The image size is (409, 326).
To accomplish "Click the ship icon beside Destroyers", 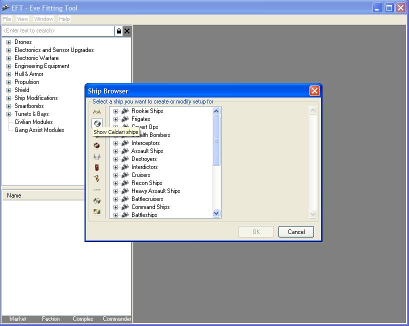I will pyautogui.click(x=125, y=159).
